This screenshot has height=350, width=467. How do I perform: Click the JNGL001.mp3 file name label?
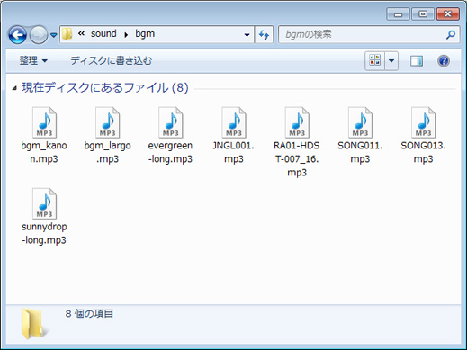click(x=234, y=152)
